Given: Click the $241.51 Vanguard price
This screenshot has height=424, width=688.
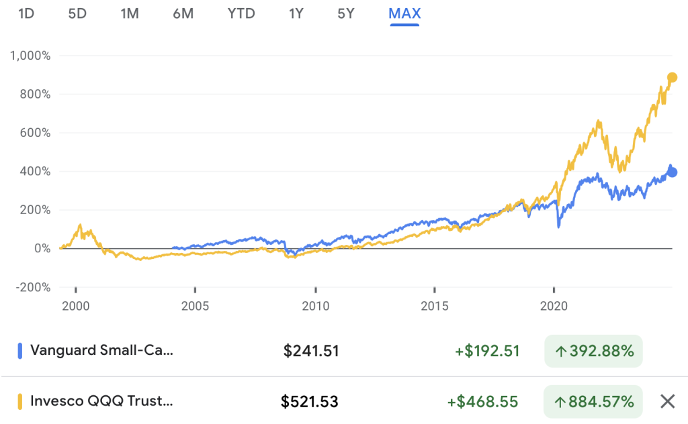Looking at the screenshot, I should [310, 350].
